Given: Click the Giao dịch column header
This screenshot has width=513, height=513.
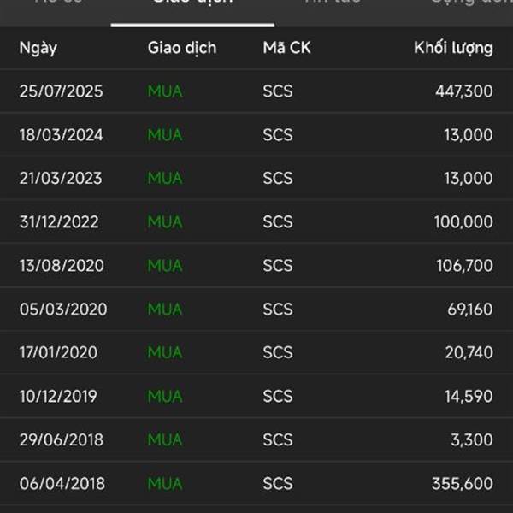Looking at the screenshot, I should click(182, 48).
